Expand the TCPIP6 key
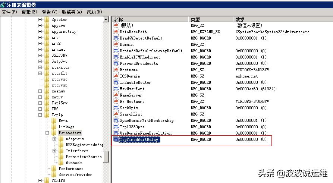333x183 pixels. click(x=40, y=180)
